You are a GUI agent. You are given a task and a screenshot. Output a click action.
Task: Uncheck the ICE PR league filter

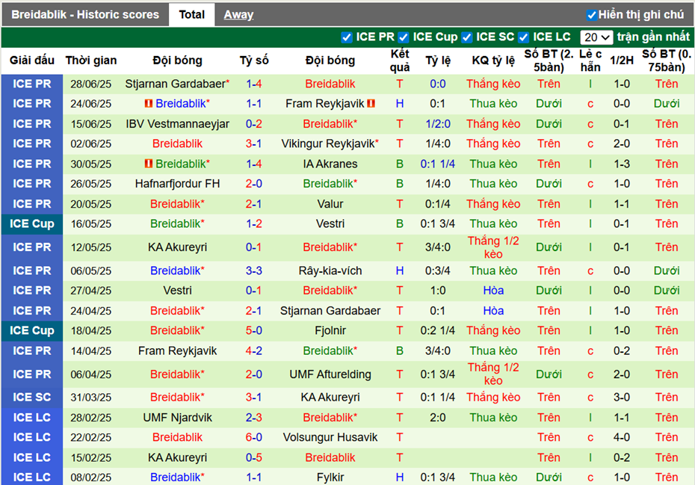pos(347,37)
